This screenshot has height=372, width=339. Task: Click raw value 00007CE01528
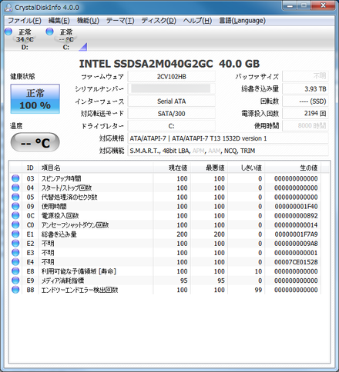coord(296,262)
